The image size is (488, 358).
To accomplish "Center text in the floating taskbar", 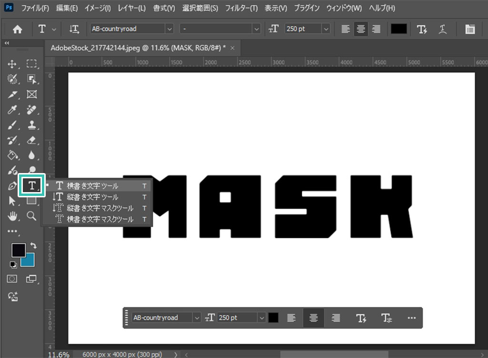I will pos(313,318).
